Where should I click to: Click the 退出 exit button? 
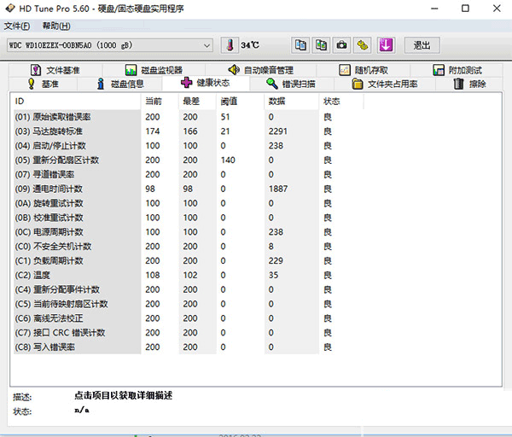click(422, 45)
